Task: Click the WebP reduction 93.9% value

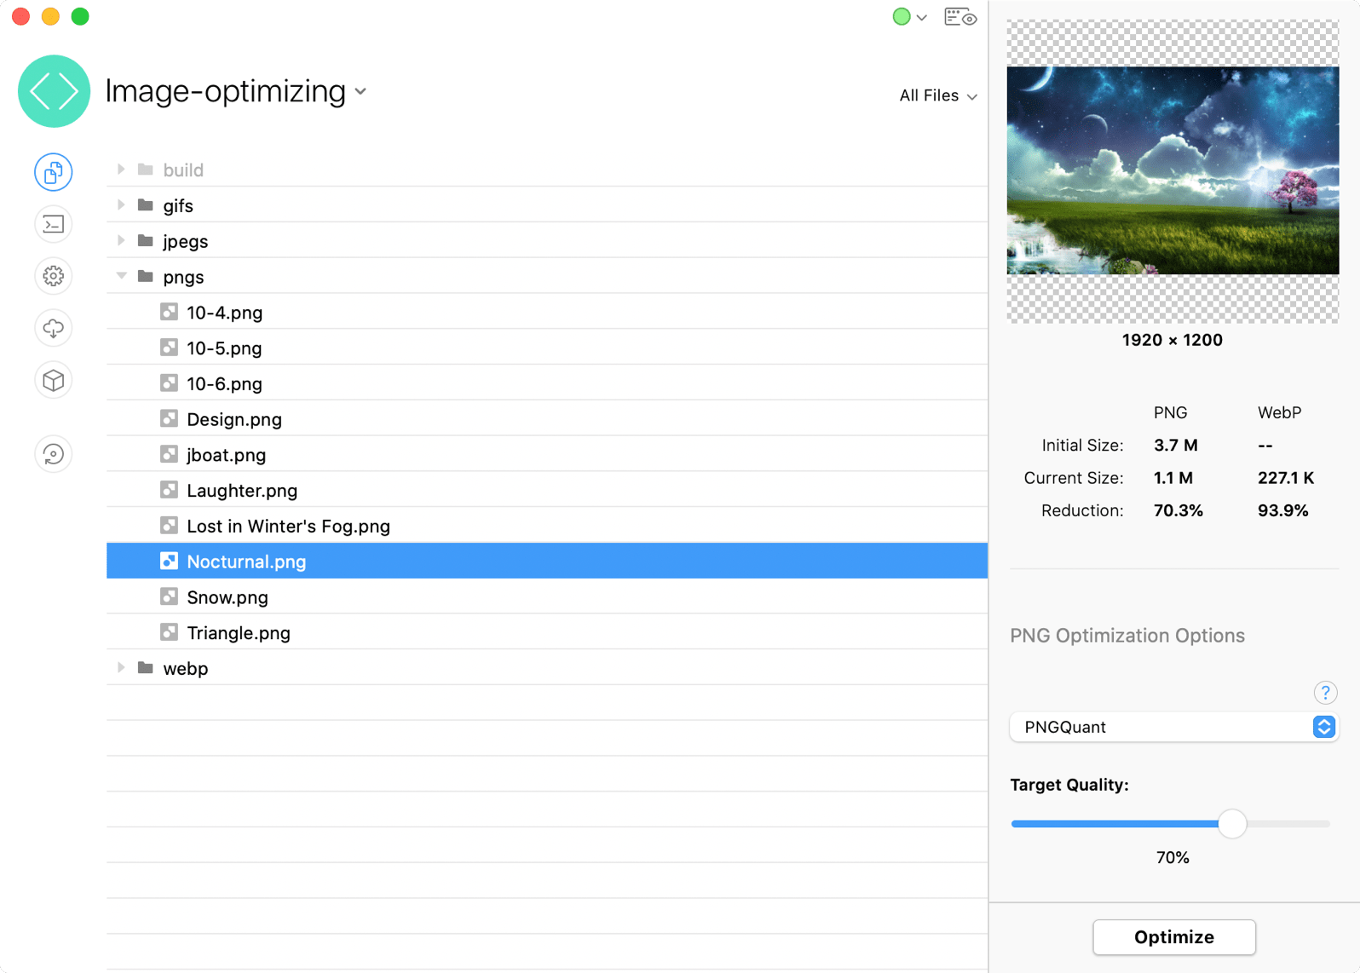Action: (x=1282, y=510)
